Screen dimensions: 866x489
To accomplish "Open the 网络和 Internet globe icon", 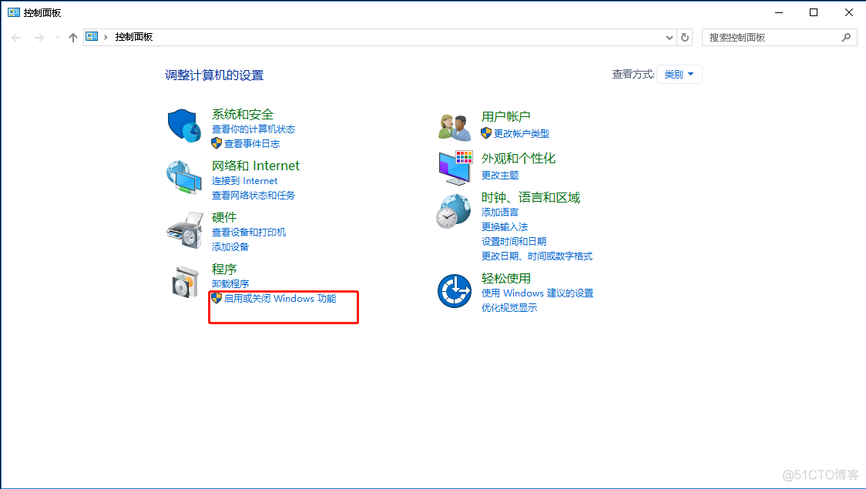I will coord(184,177).
